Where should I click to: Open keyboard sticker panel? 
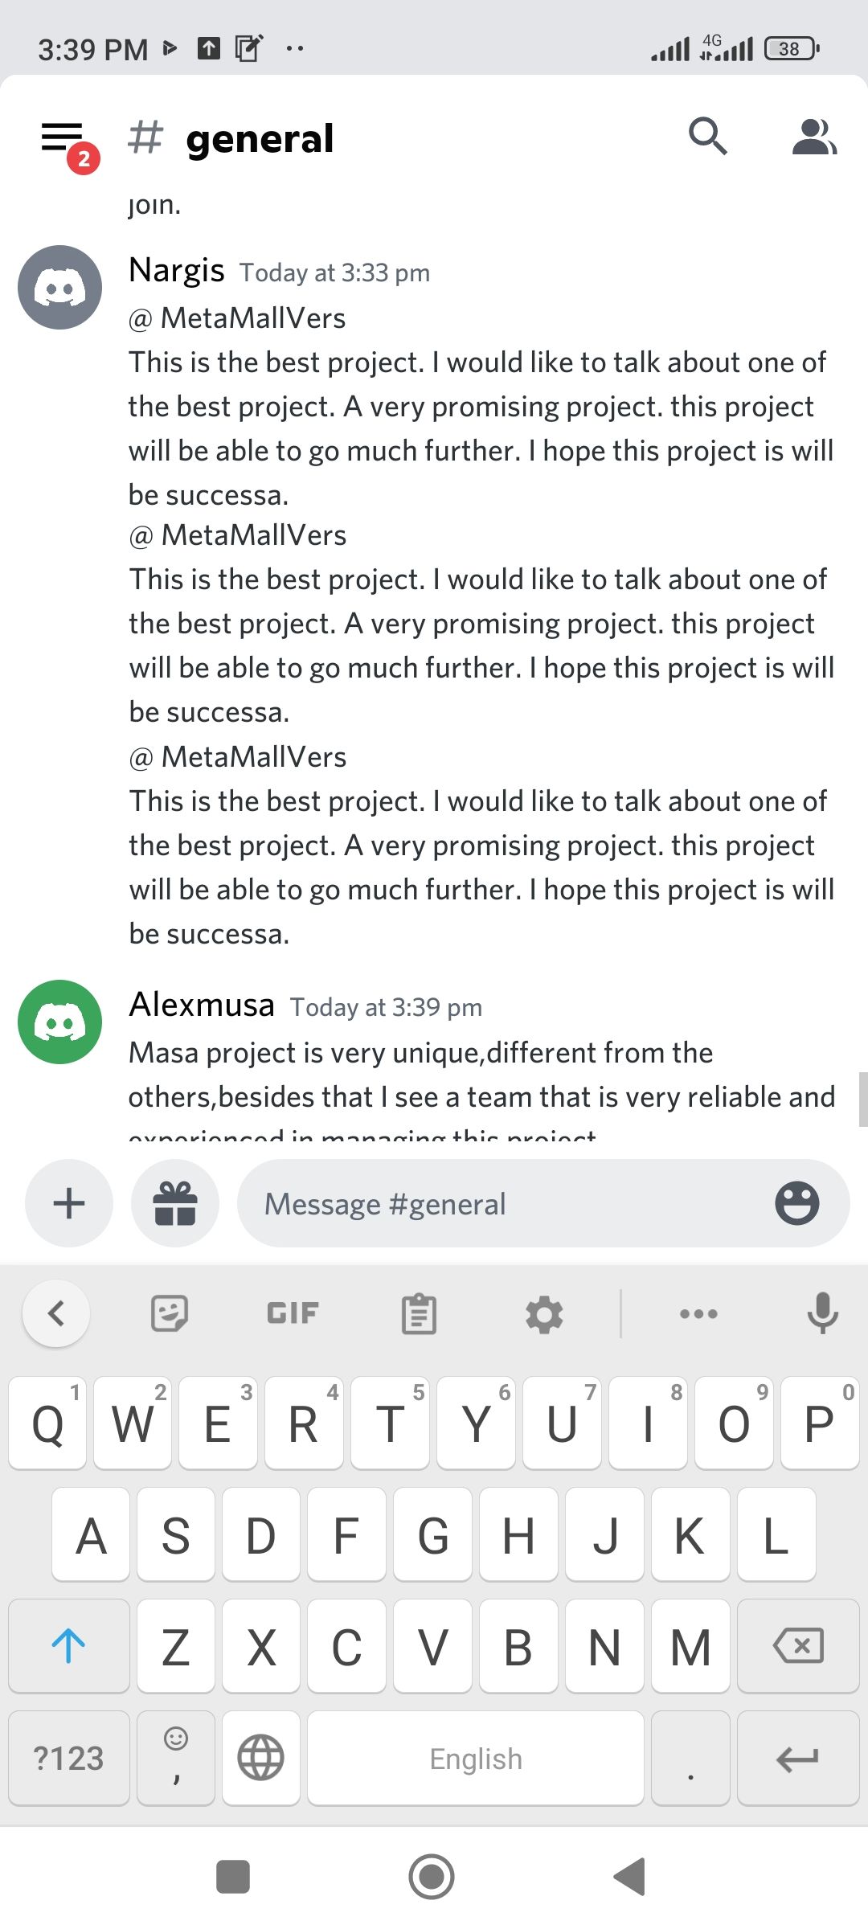click(x=170, y=1314)
